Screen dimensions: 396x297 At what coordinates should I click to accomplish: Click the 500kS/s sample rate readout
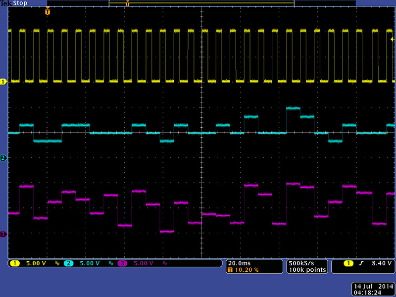click(x=301, y=263)
